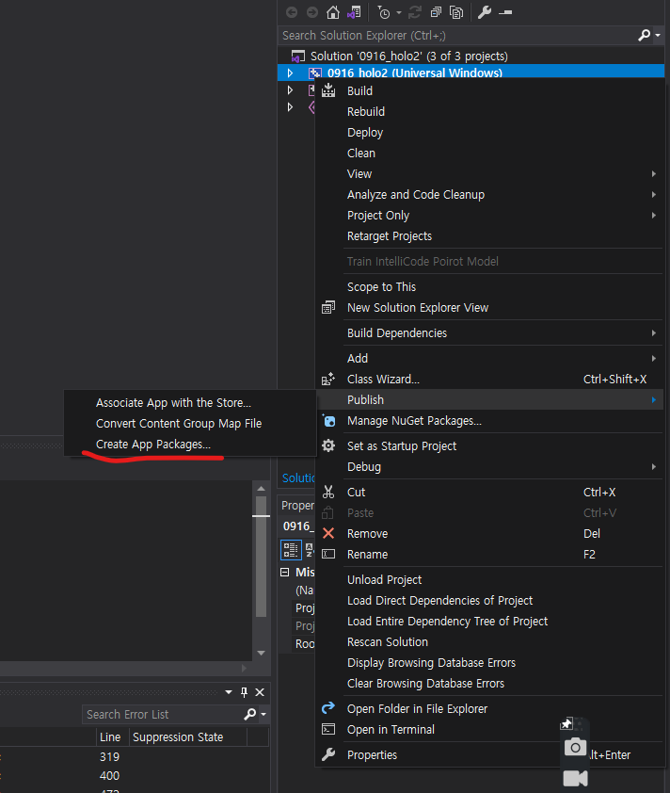The image size is (670, 793).
Task: Select Display Browsing Database Errors
Action: [432, 662]
